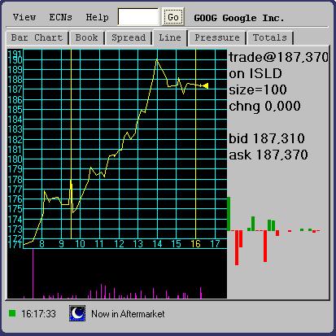Click the hour 17 label on time axis
The width and height of the screenshot is (336, 336).
pyautogui.click(x=215, y=244)
